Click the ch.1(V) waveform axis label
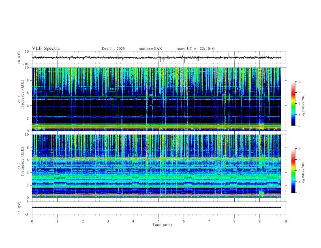The width and height of the screenshot is (321, 248). click(x=19, y=58)
